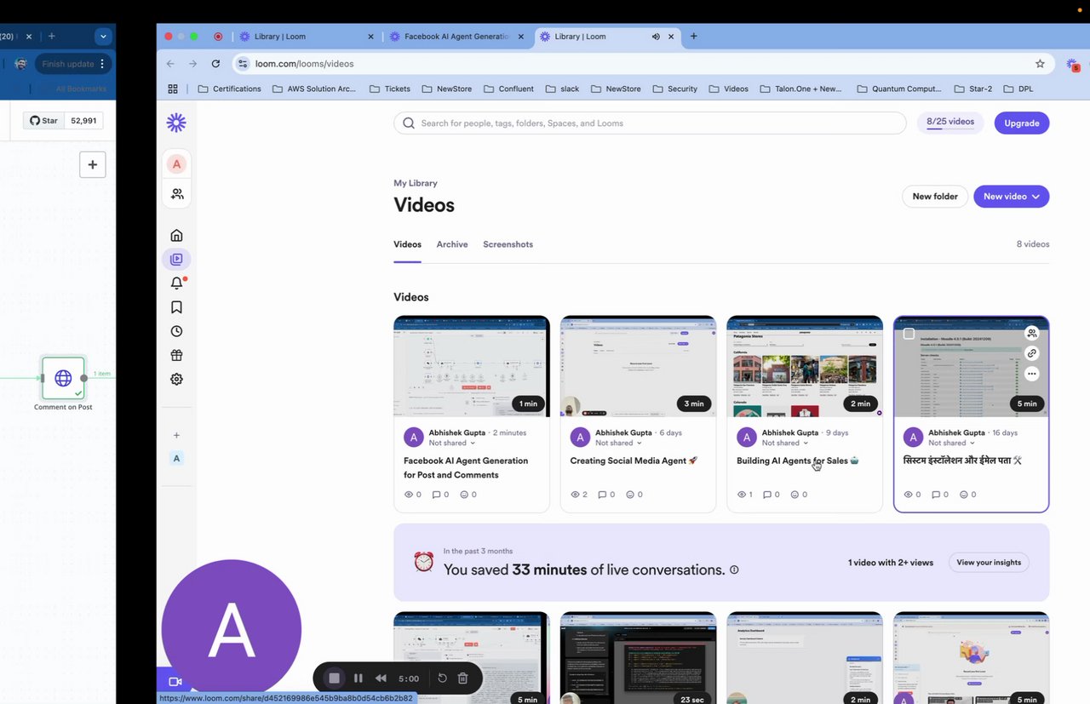This screenshot has height=704, width=1090.
Task: Open the Talon.One + New... bookmark folder
Action: click(x=801, y=89)
